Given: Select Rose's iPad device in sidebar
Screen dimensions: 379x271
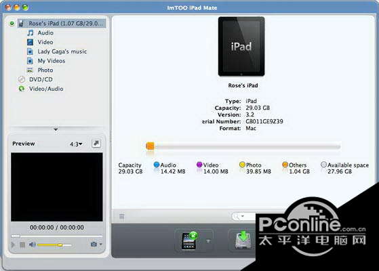Looking at the screenshot, I should [x=62, y=24].
